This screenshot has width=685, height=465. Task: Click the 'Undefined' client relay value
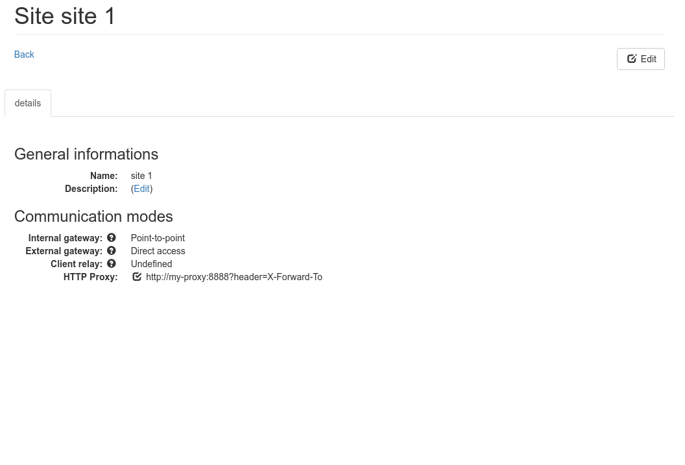tap(151, 264)
